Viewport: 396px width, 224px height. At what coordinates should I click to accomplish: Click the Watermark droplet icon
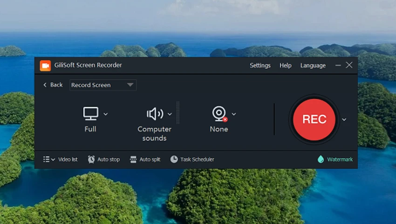pyautogui.click(x=321, y=159)
